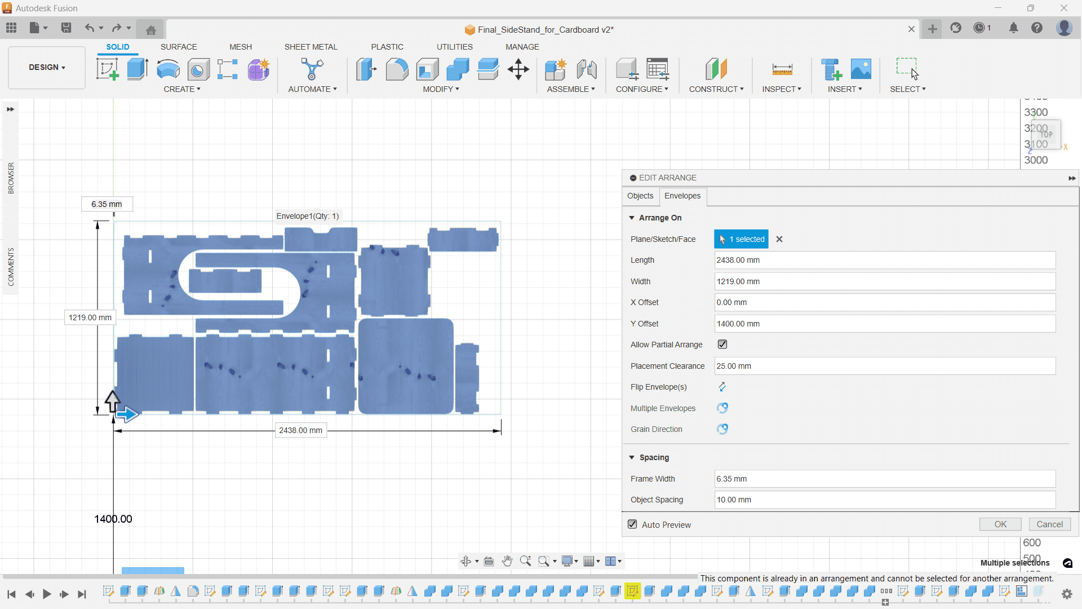Cancel the Edit Arrange dialog
1082x609 pixels.
click(x=1050, y=524)
